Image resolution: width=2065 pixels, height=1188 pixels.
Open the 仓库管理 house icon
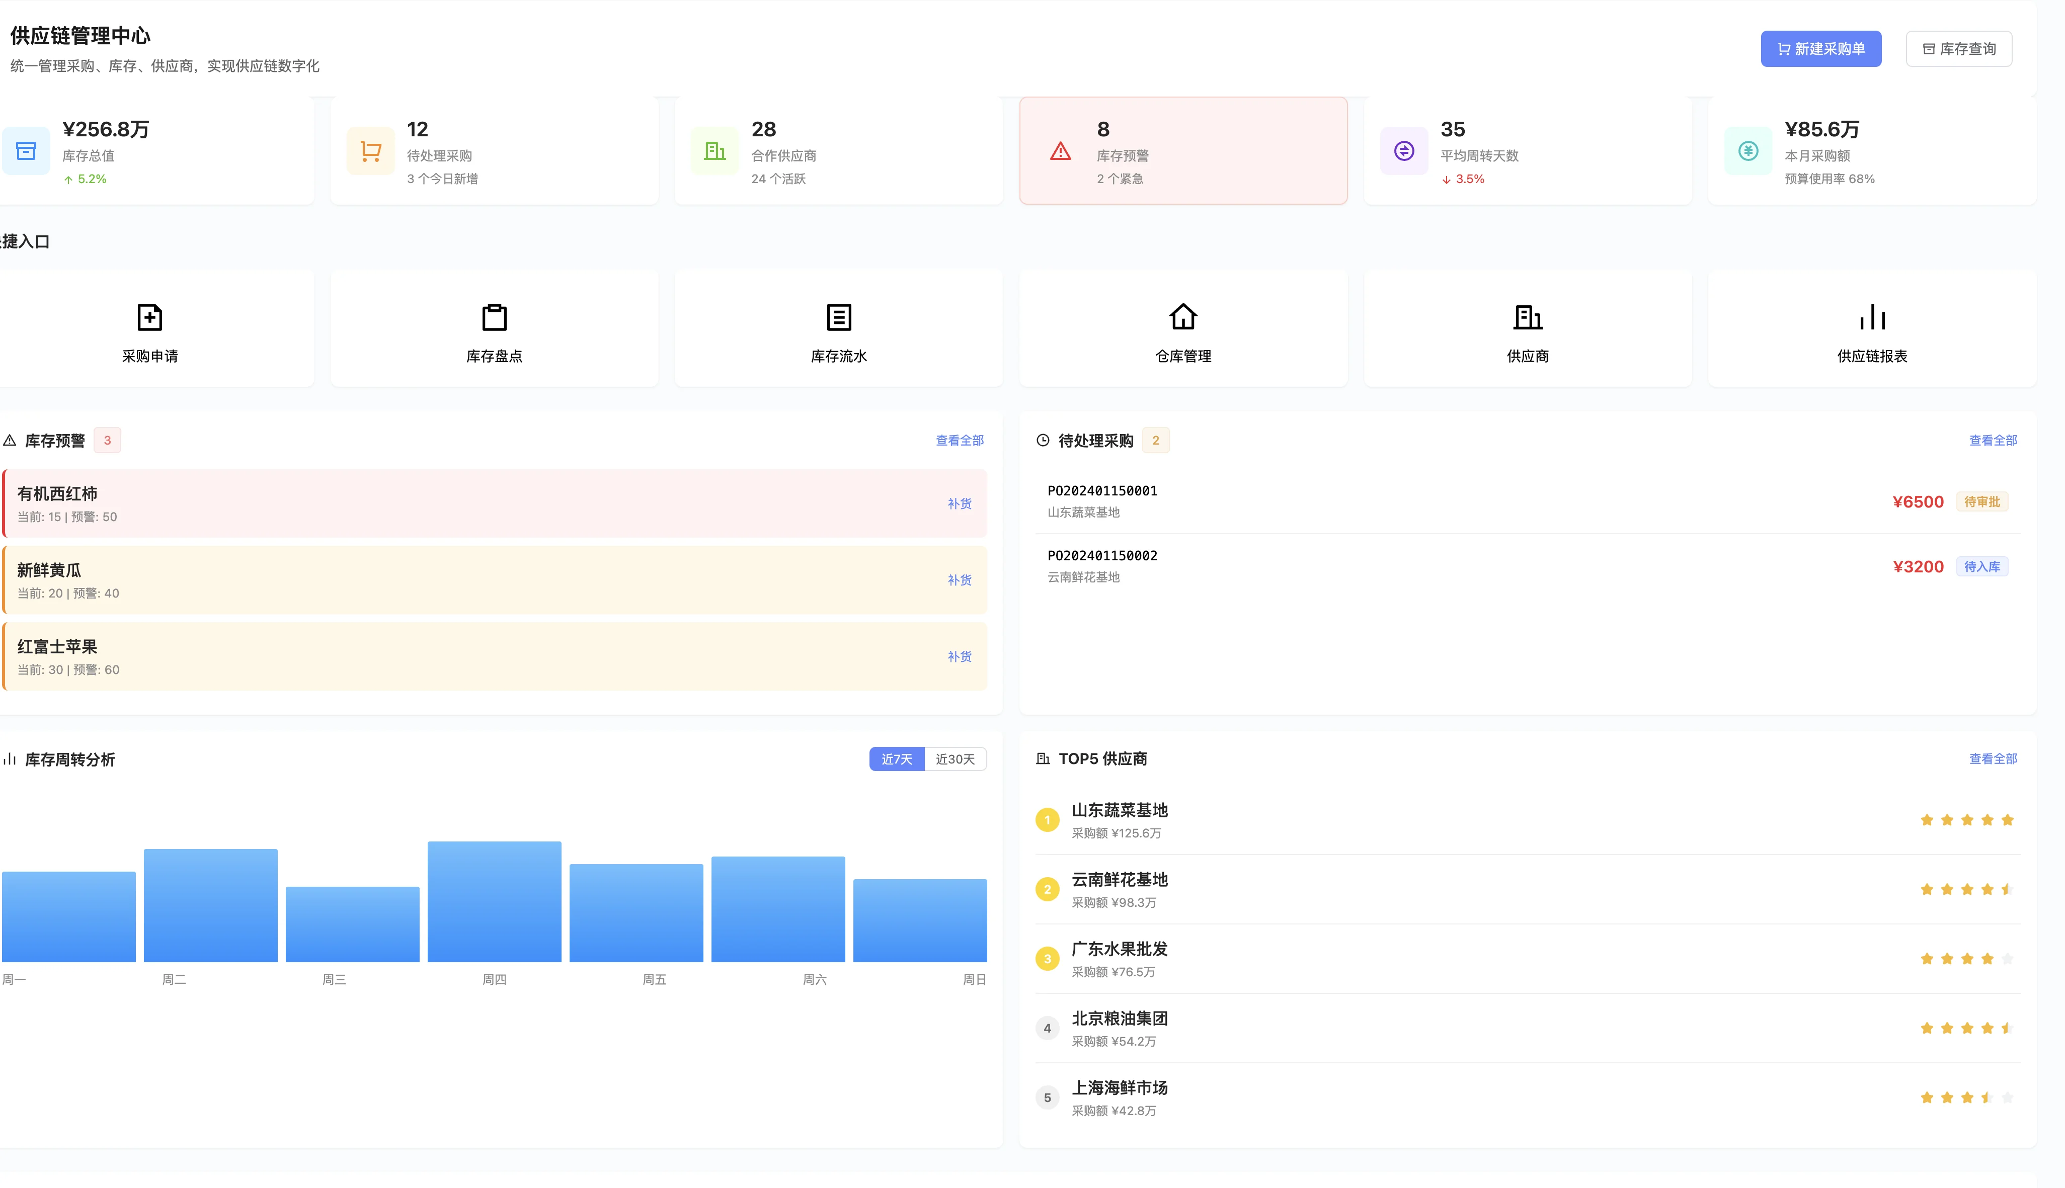click(1182, 316)
